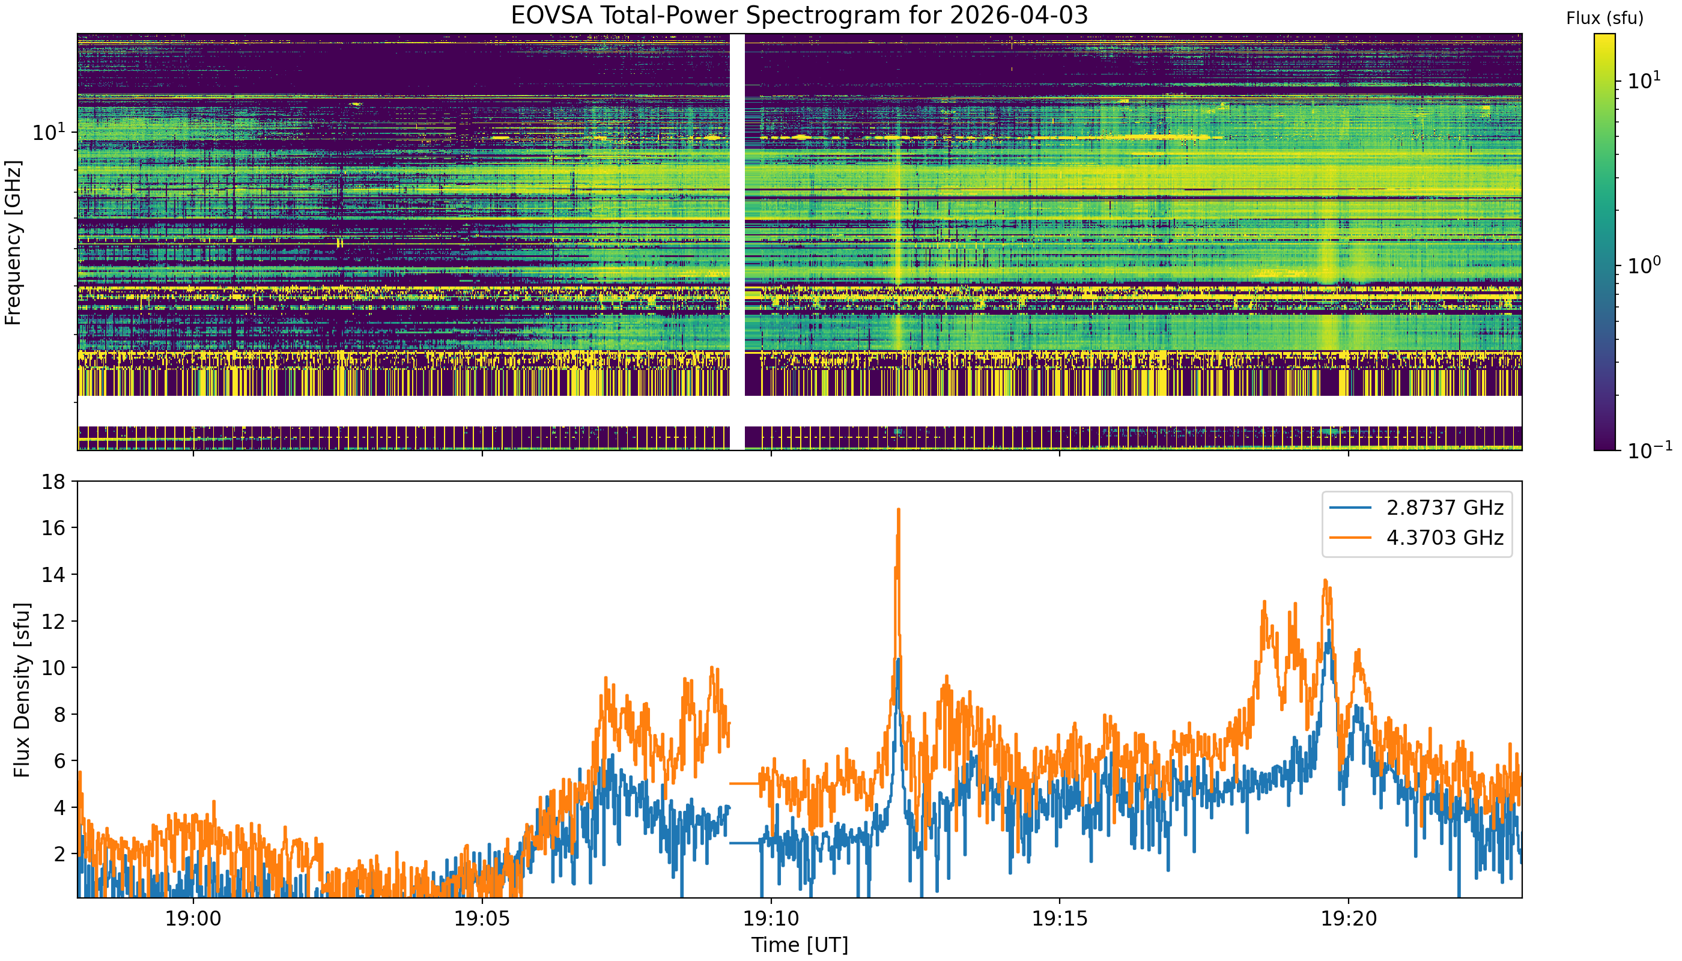Click the Time [UT] axis label

pyautogui.click(x=799, y=945)
